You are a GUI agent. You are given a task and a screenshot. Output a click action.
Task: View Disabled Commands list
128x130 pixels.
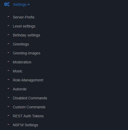(30, 98)
